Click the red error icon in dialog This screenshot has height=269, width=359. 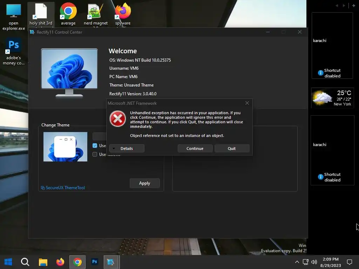118,119
